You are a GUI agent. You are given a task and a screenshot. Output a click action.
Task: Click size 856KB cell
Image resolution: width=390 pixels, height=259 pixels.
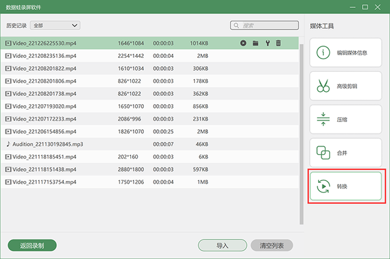pos(200,107)
